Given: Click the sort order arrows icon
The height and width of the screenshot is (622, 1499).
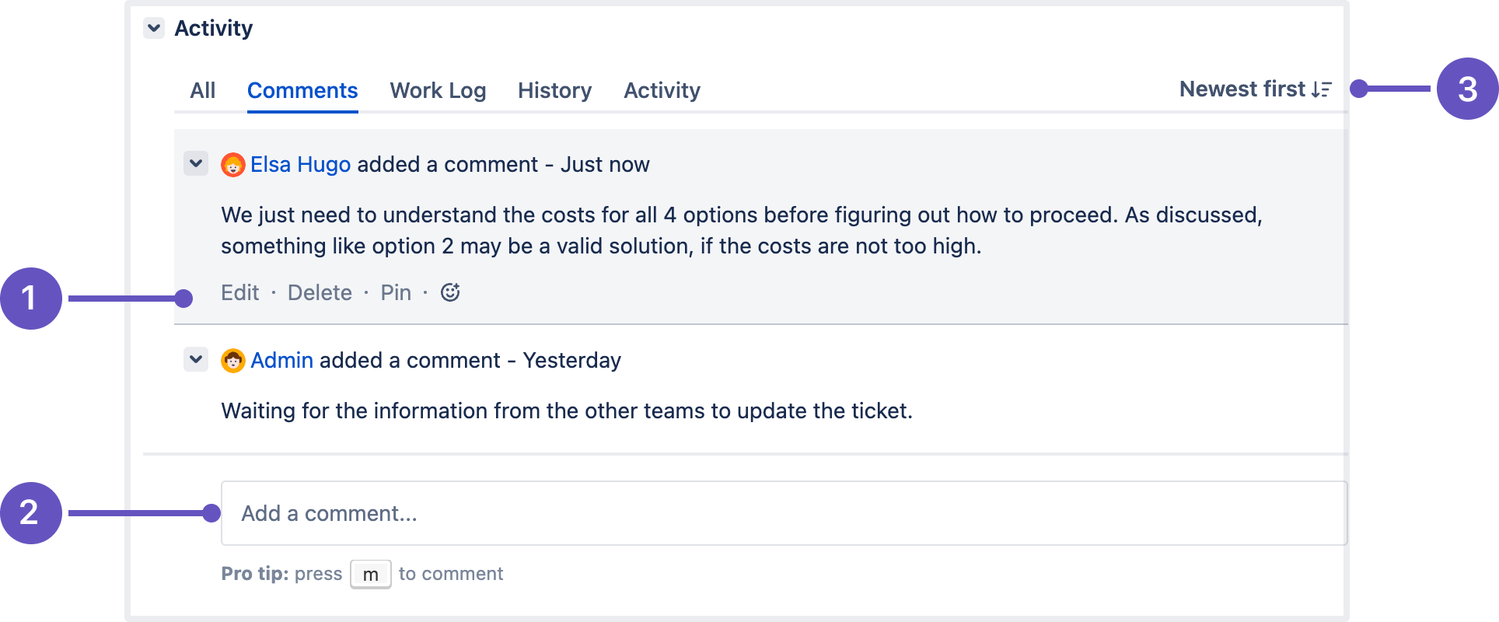Looking at the screenshot, I should click(1322, 89).
